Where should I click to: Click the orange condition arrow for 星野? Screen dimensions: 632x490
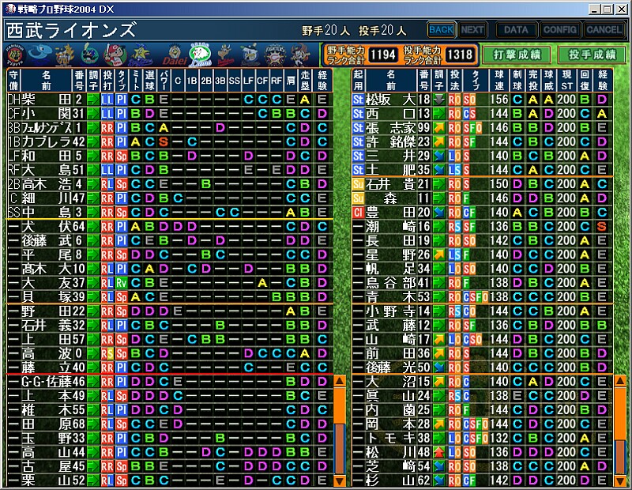[x=438, y=255]
